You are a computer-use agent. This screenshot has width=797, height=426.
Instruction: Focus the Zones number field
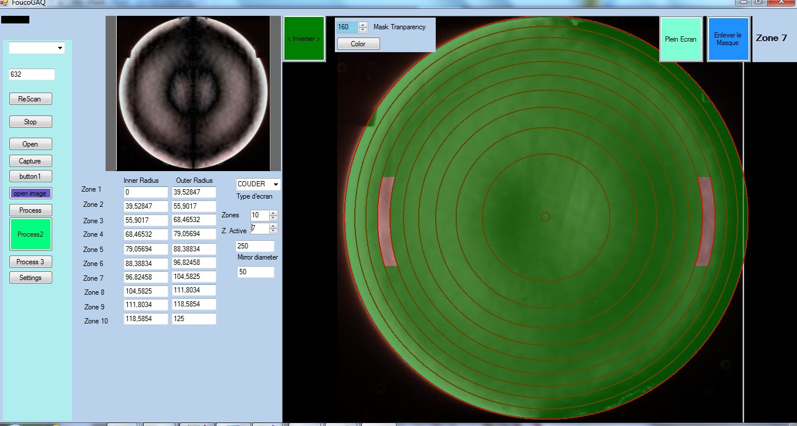[260, 215]
